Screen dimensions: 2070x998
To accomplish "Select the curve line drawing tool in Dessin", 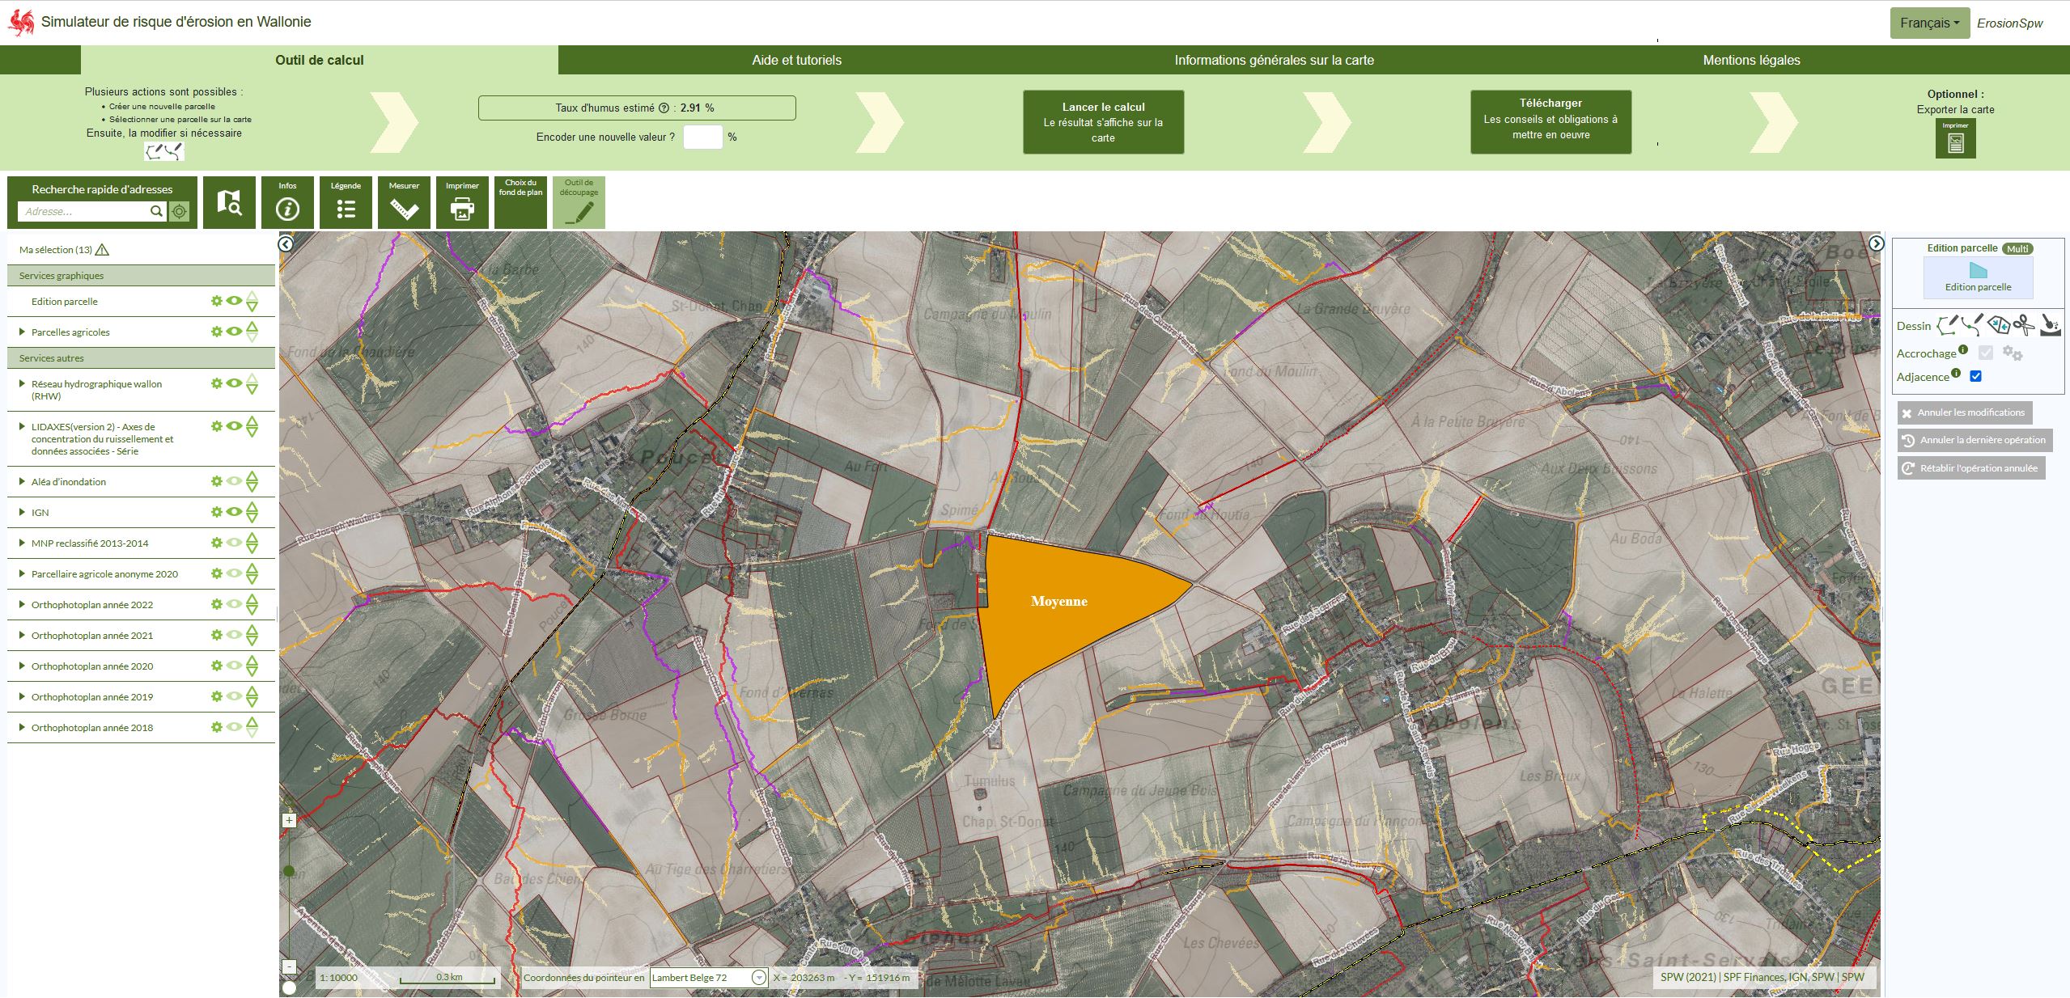I will (1973, 325).
